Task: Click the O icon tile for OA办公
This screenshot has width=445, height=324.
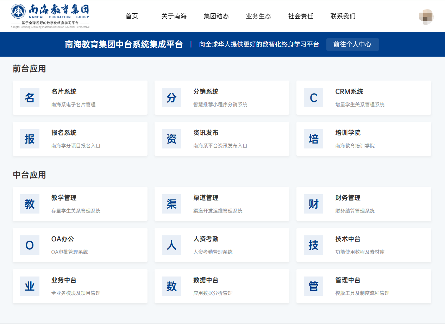Action: tap(30, 245)
